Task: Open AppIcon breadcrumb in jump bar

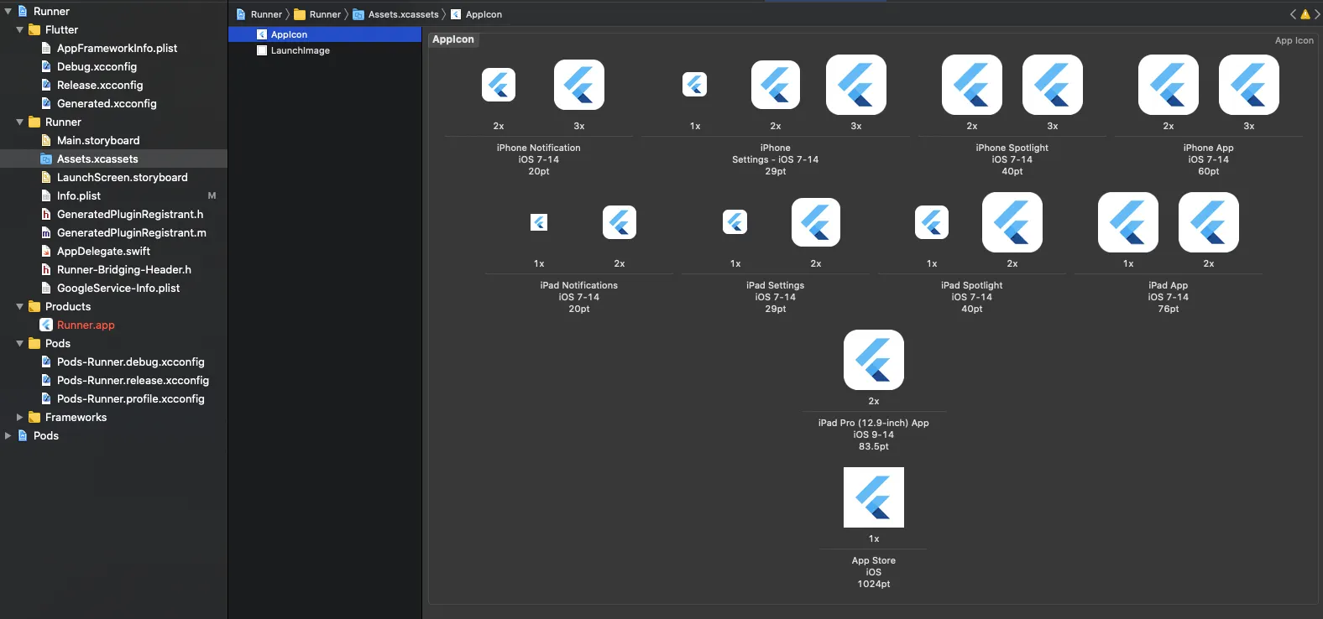Action: [476, 14]
